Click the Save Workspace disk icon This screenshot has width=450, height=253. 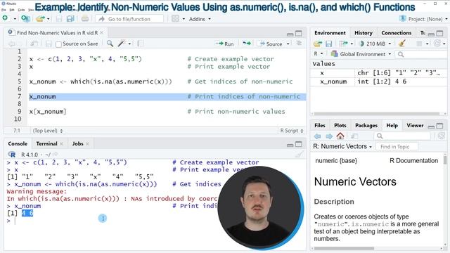(x=328, y=44)
